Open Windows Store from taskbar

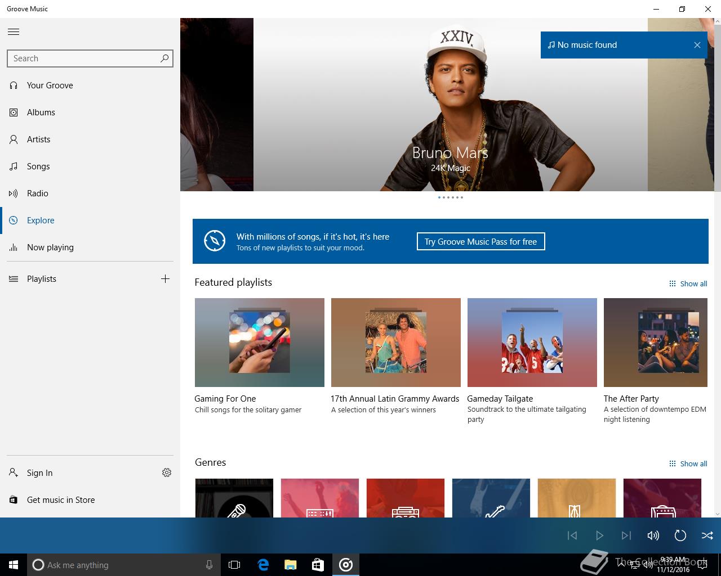click(318, 565)
